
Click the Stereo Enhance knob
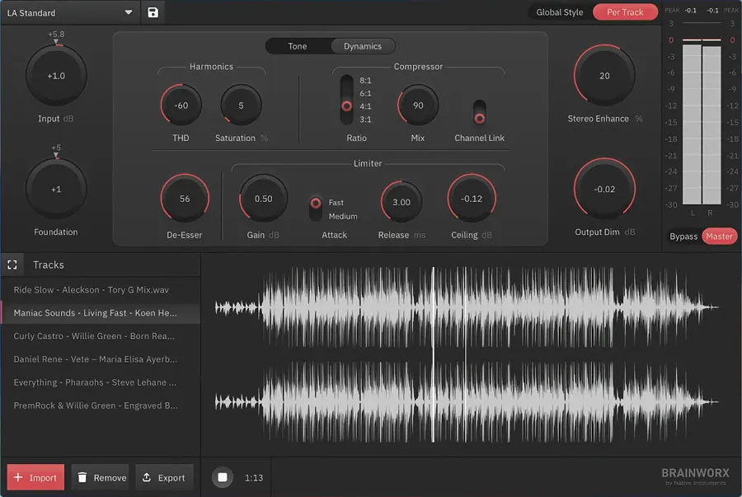[x=604, y=76]
